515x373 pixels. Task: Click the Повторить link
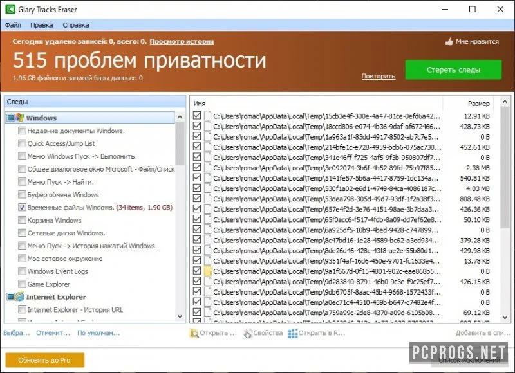pyautogui.click(x=379, y=76)
